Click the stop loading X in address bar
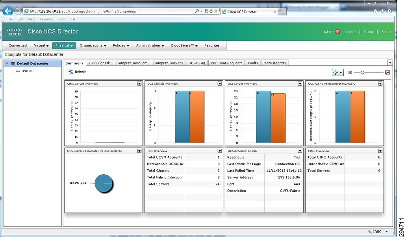 click(x=216, y=11)
